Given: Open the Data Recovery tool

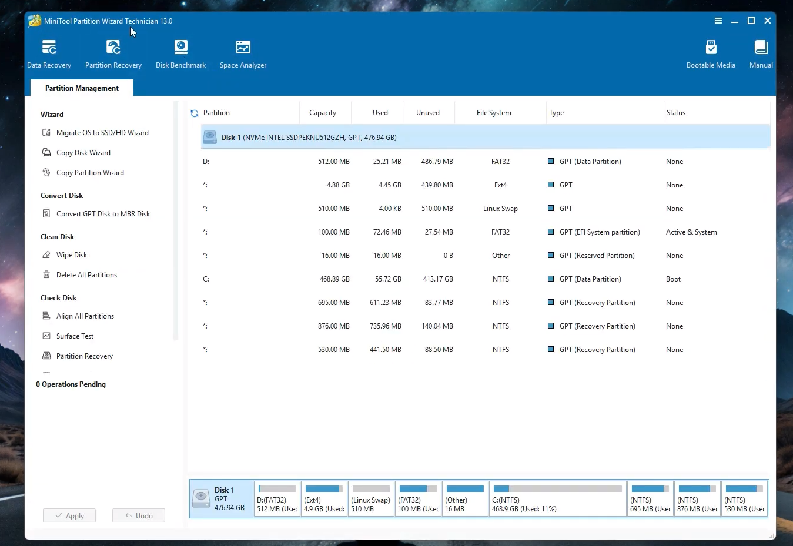Looking at the screenshot, I should click(49, 54).
